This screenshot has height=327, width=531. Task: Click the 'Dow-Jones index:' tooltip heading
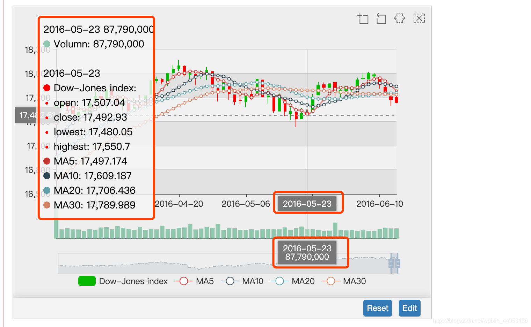pos(90,88)
